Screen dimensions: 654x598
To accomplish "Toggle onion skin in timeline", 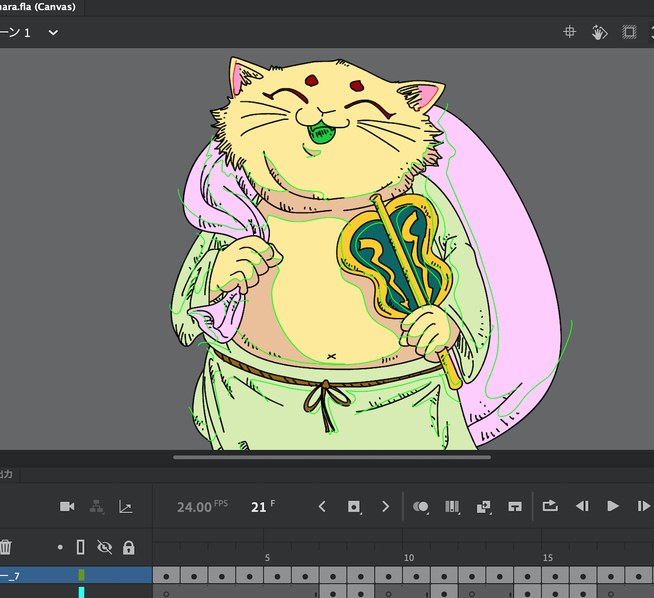I will click(420, 507).
